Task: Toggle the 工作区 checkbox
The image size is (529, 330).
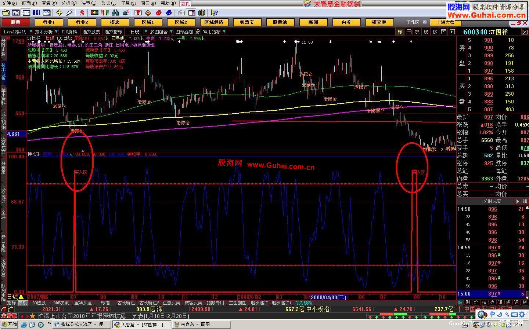Action: click(425, 22)
